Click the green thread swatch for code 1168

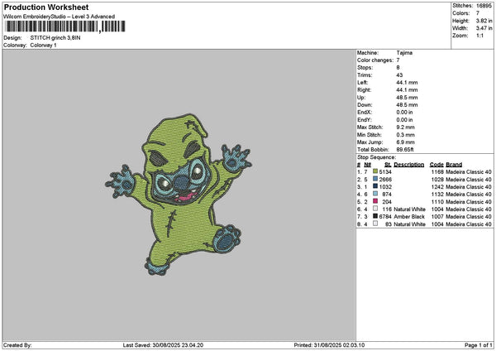tap(375, 171)
